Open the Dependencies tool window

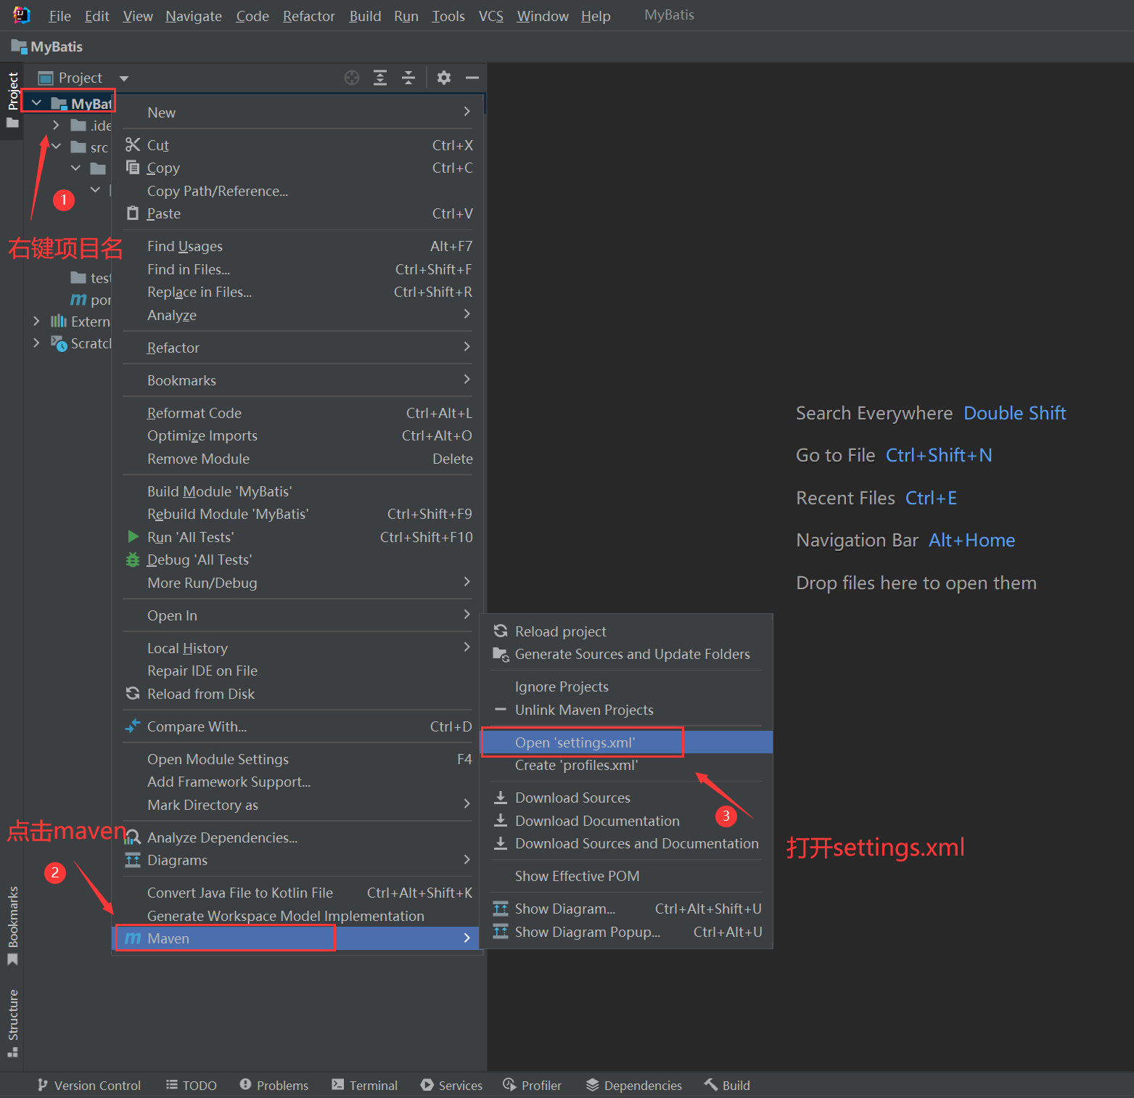point(633,1085)
